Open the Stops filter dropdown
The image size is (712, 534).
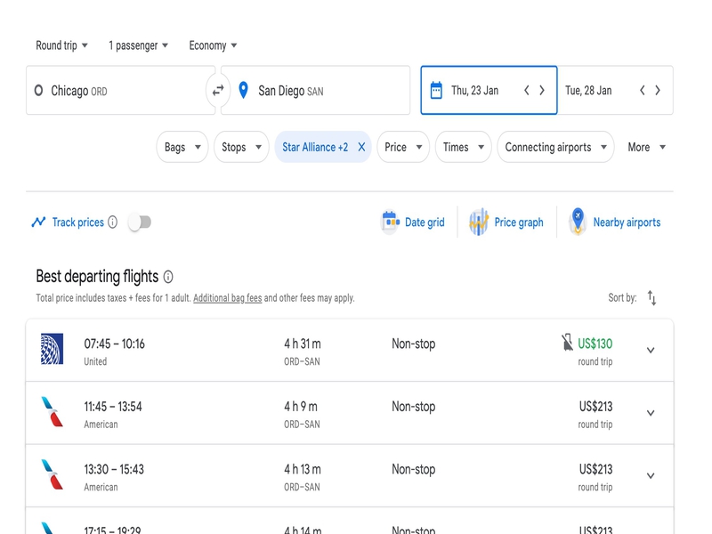click(x=241, y=147)
